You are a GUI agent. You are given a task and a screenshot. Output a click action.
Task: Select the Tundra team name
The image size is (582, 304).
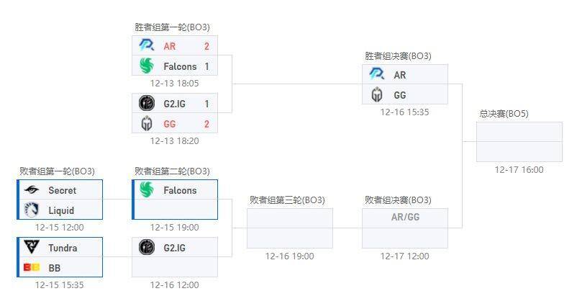[63, 248]
